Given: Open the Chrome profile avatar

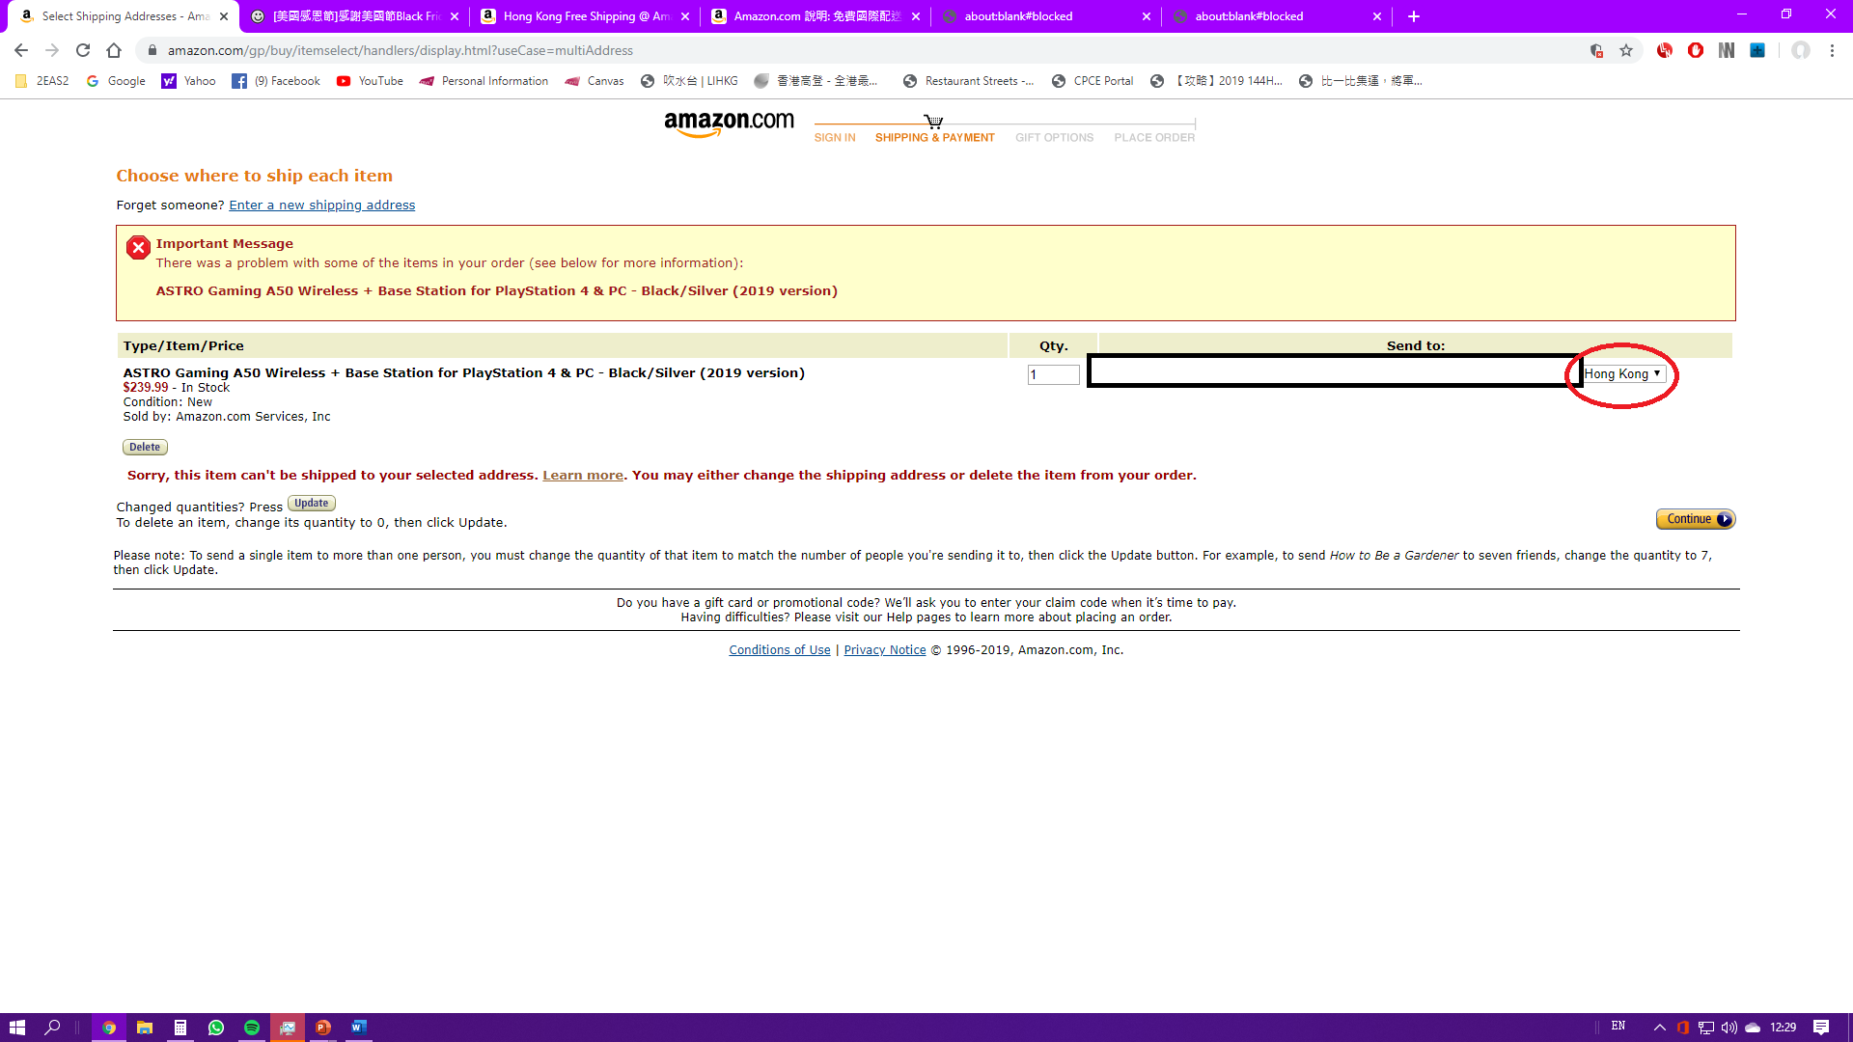Looking at the screenshot, I should [x=1801, y=50].
